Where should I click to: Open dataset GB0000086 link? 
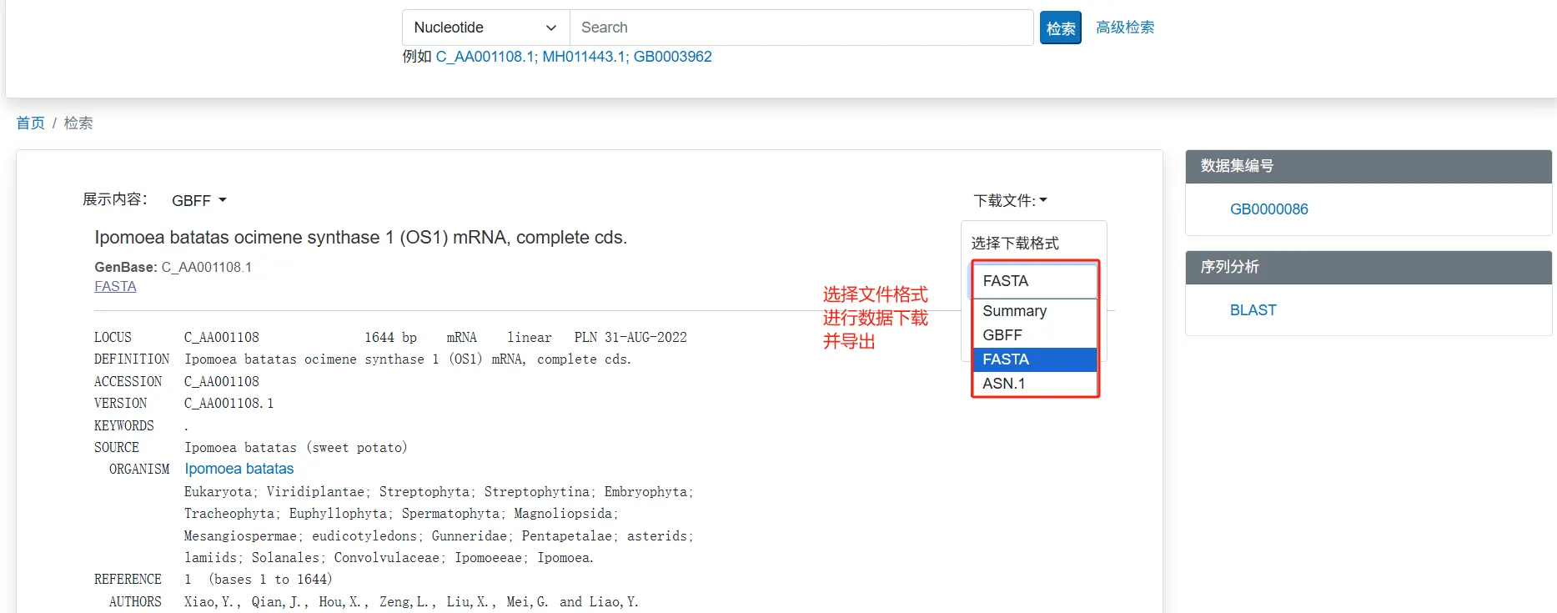click(x=1268, y=209)
